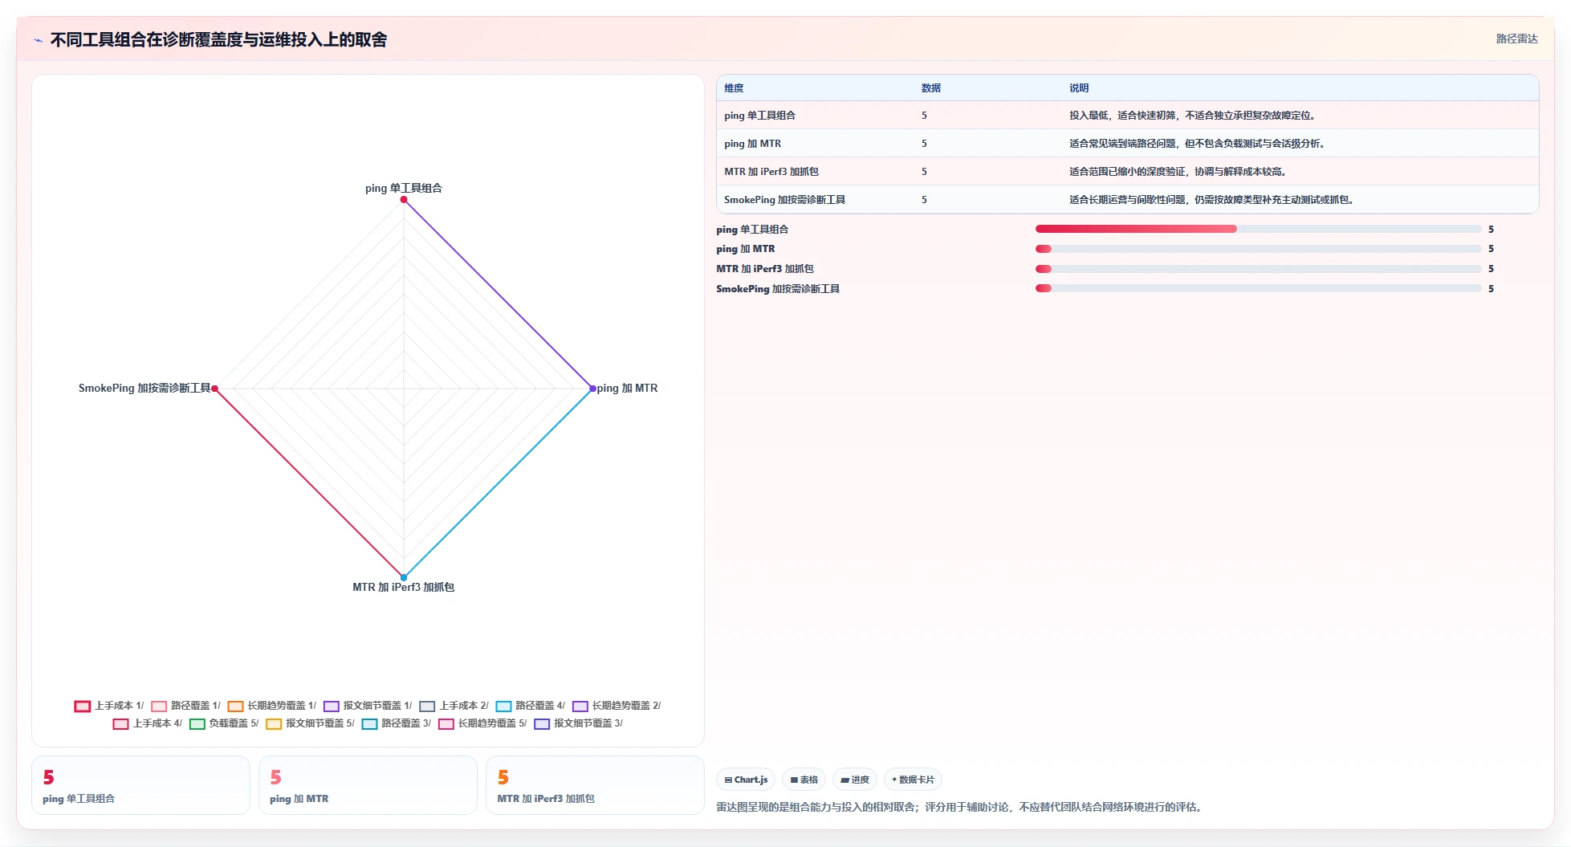Click the MTR 加 iPerf3 加抓包 radar data point

[x=404, y=577]
